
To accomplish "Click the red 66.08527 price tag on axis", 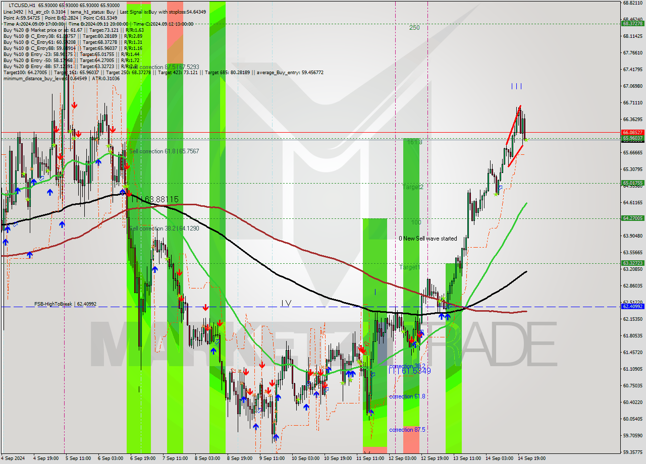I will pos(633,133).
